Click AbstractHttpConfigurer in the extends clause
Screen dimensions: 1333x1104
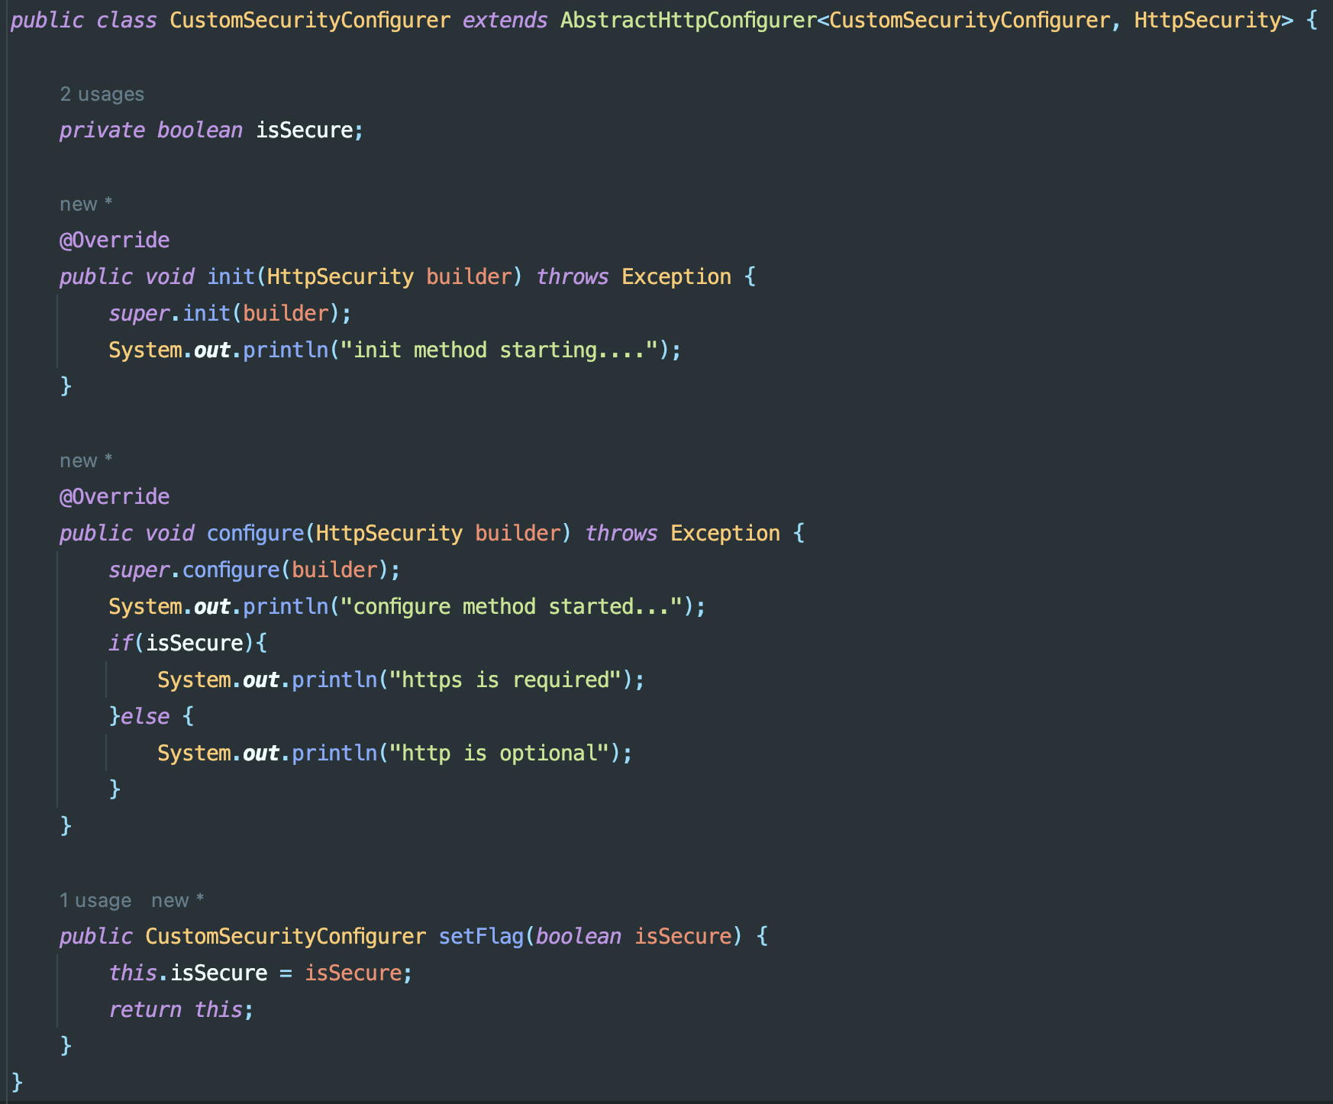(x=689, y=20)
